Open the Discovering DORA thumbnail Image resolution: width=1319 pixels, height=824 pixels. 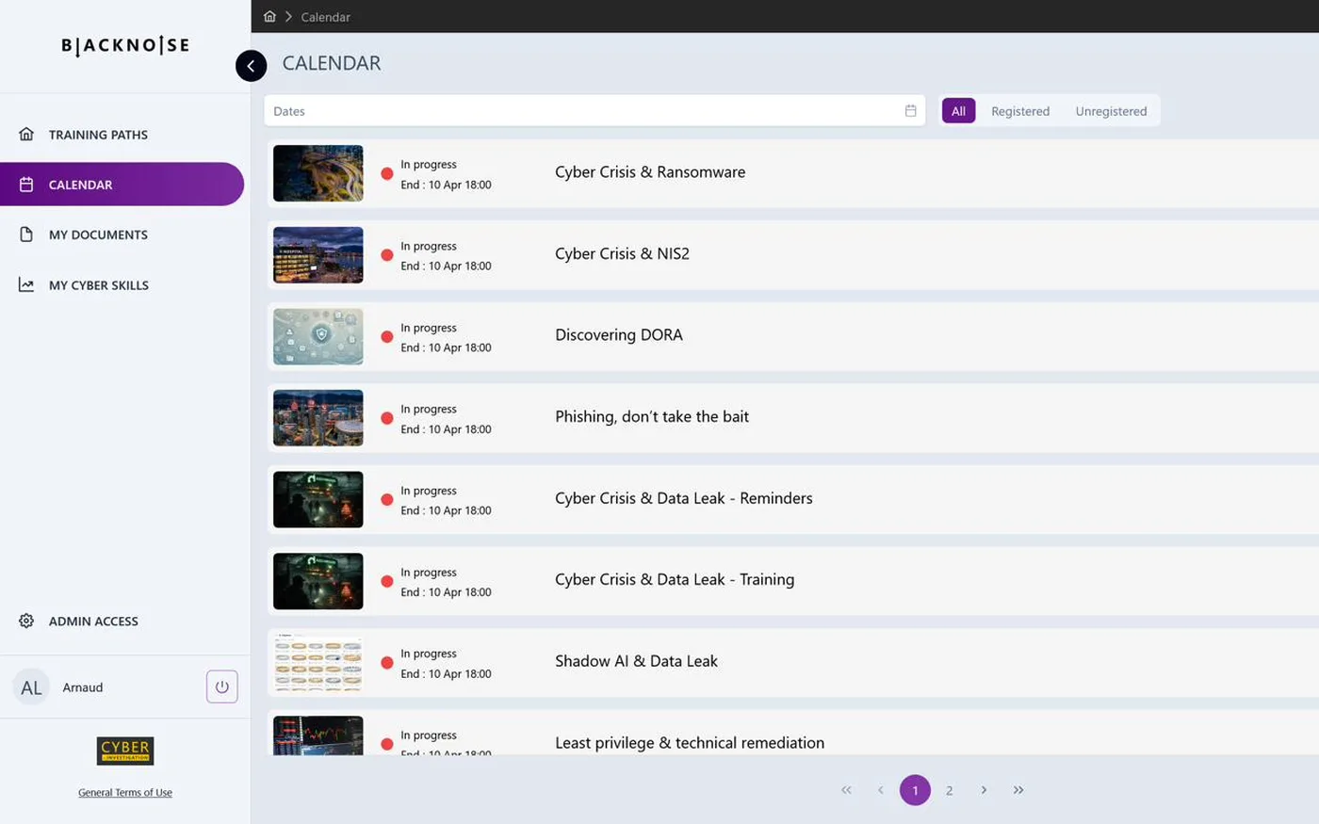coord(318,336)
